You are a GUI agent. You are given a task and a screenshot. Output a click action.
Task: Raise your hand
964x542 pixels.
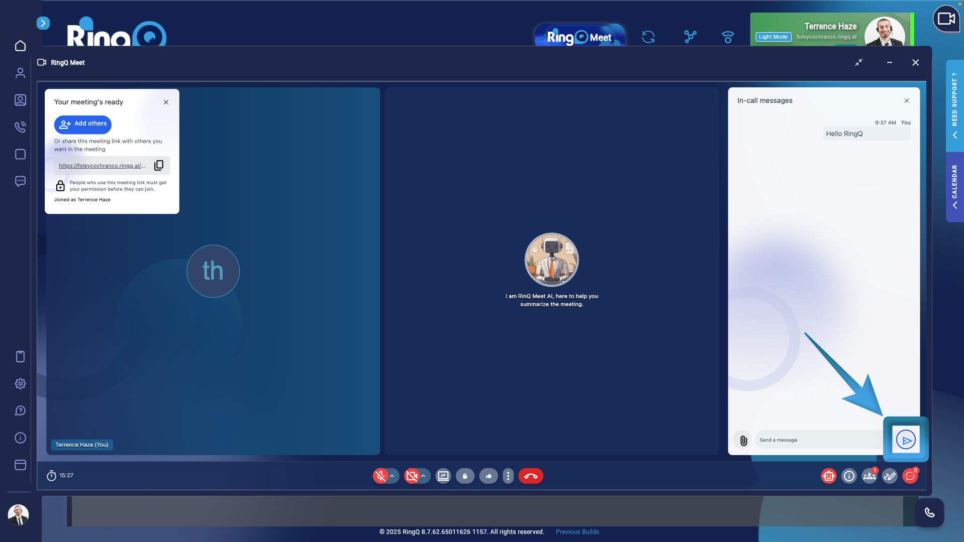(x=465, y=476)
